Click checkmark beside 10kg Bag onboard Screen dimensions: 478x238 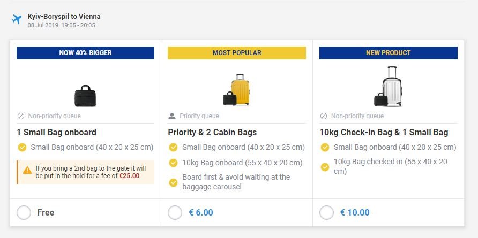pyautogui.click(x=174, y=163)
